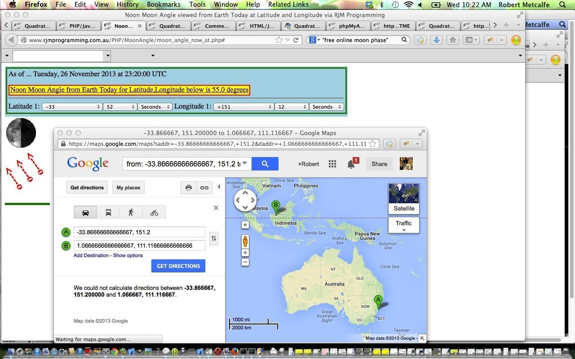Screen dimensions: 575x359
Task: Click the Share button in Google bar
Action: (x=379, y=164)
